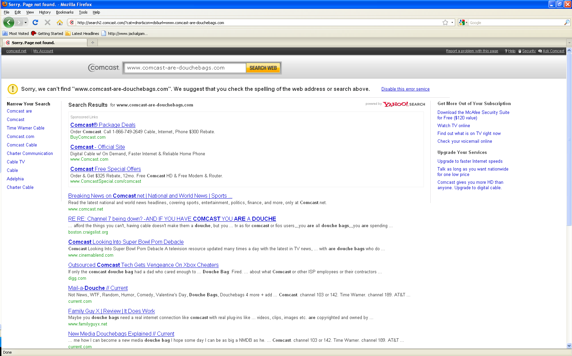This screenshot has height=356, width=572.
Task: Open the Channel 7 being down result
Action: coord(172,219)
